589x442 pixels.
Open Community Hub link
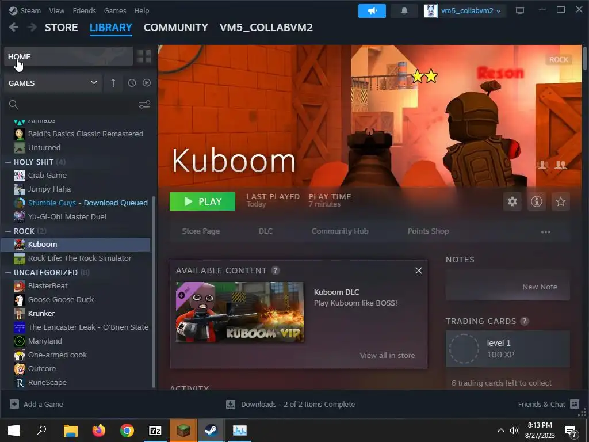click(340, 231)
